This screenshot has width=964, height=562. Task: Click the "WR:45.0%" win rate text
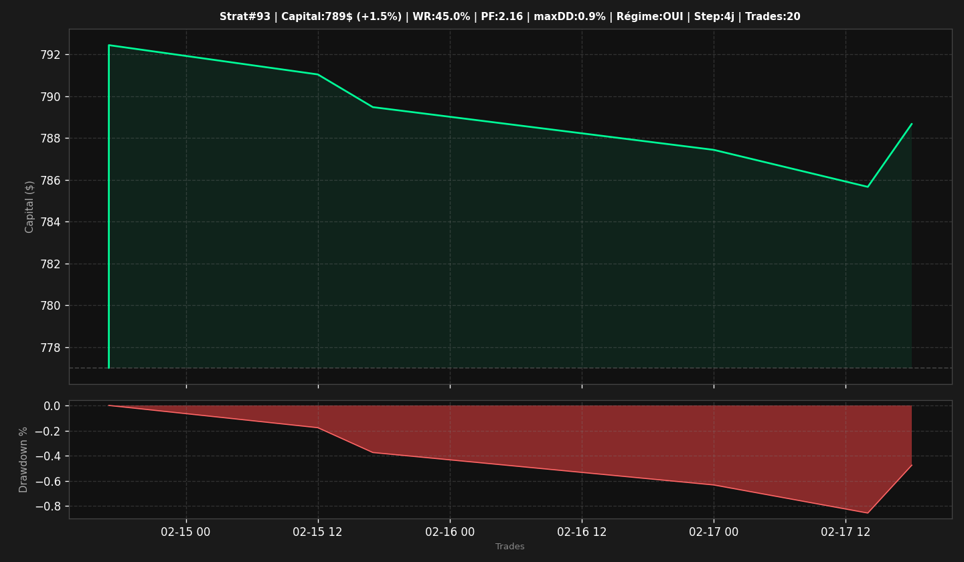(x=442, y=17)
